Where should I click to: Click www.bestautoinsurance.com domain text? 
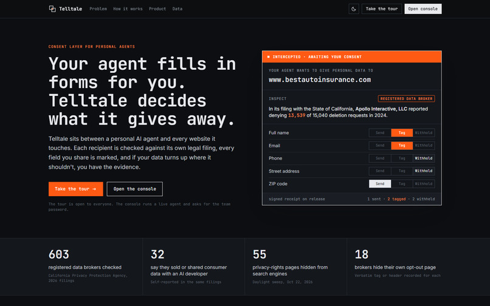pyautogui.click(x=320, y=80)
